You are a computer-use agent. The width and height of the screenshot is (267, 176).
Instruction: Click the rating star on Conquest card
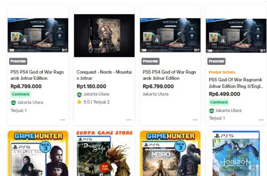(79, 102)
